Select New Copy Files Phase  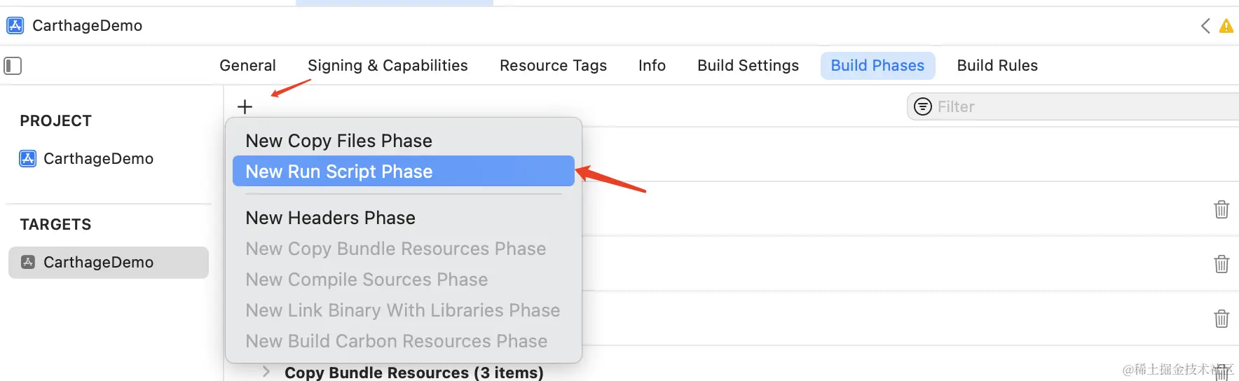click(339, 141)
